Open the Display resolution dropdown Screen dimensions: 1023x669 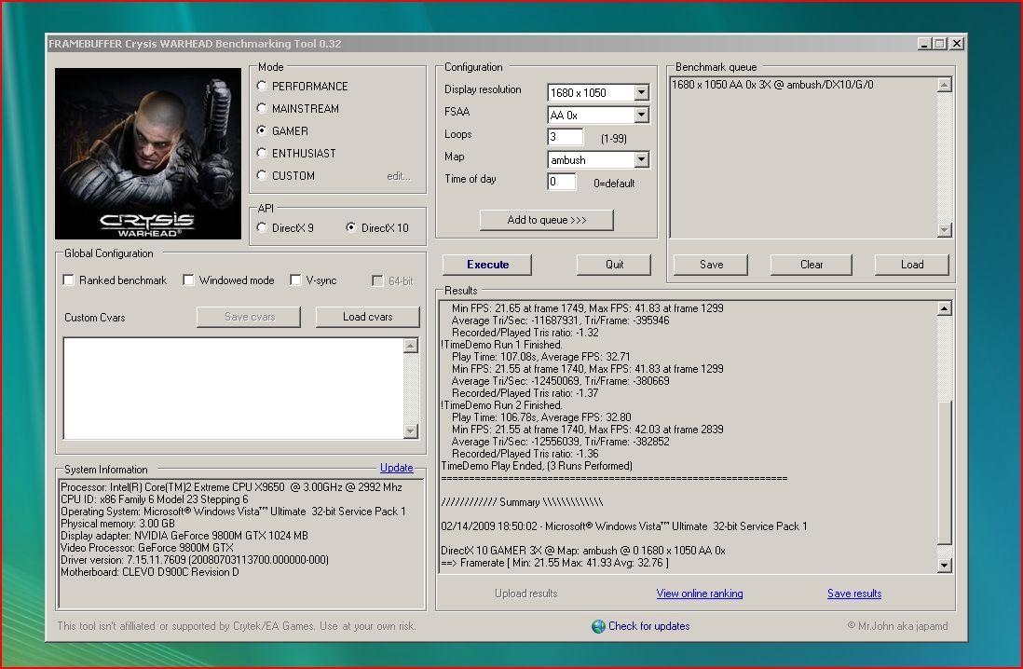641,92
